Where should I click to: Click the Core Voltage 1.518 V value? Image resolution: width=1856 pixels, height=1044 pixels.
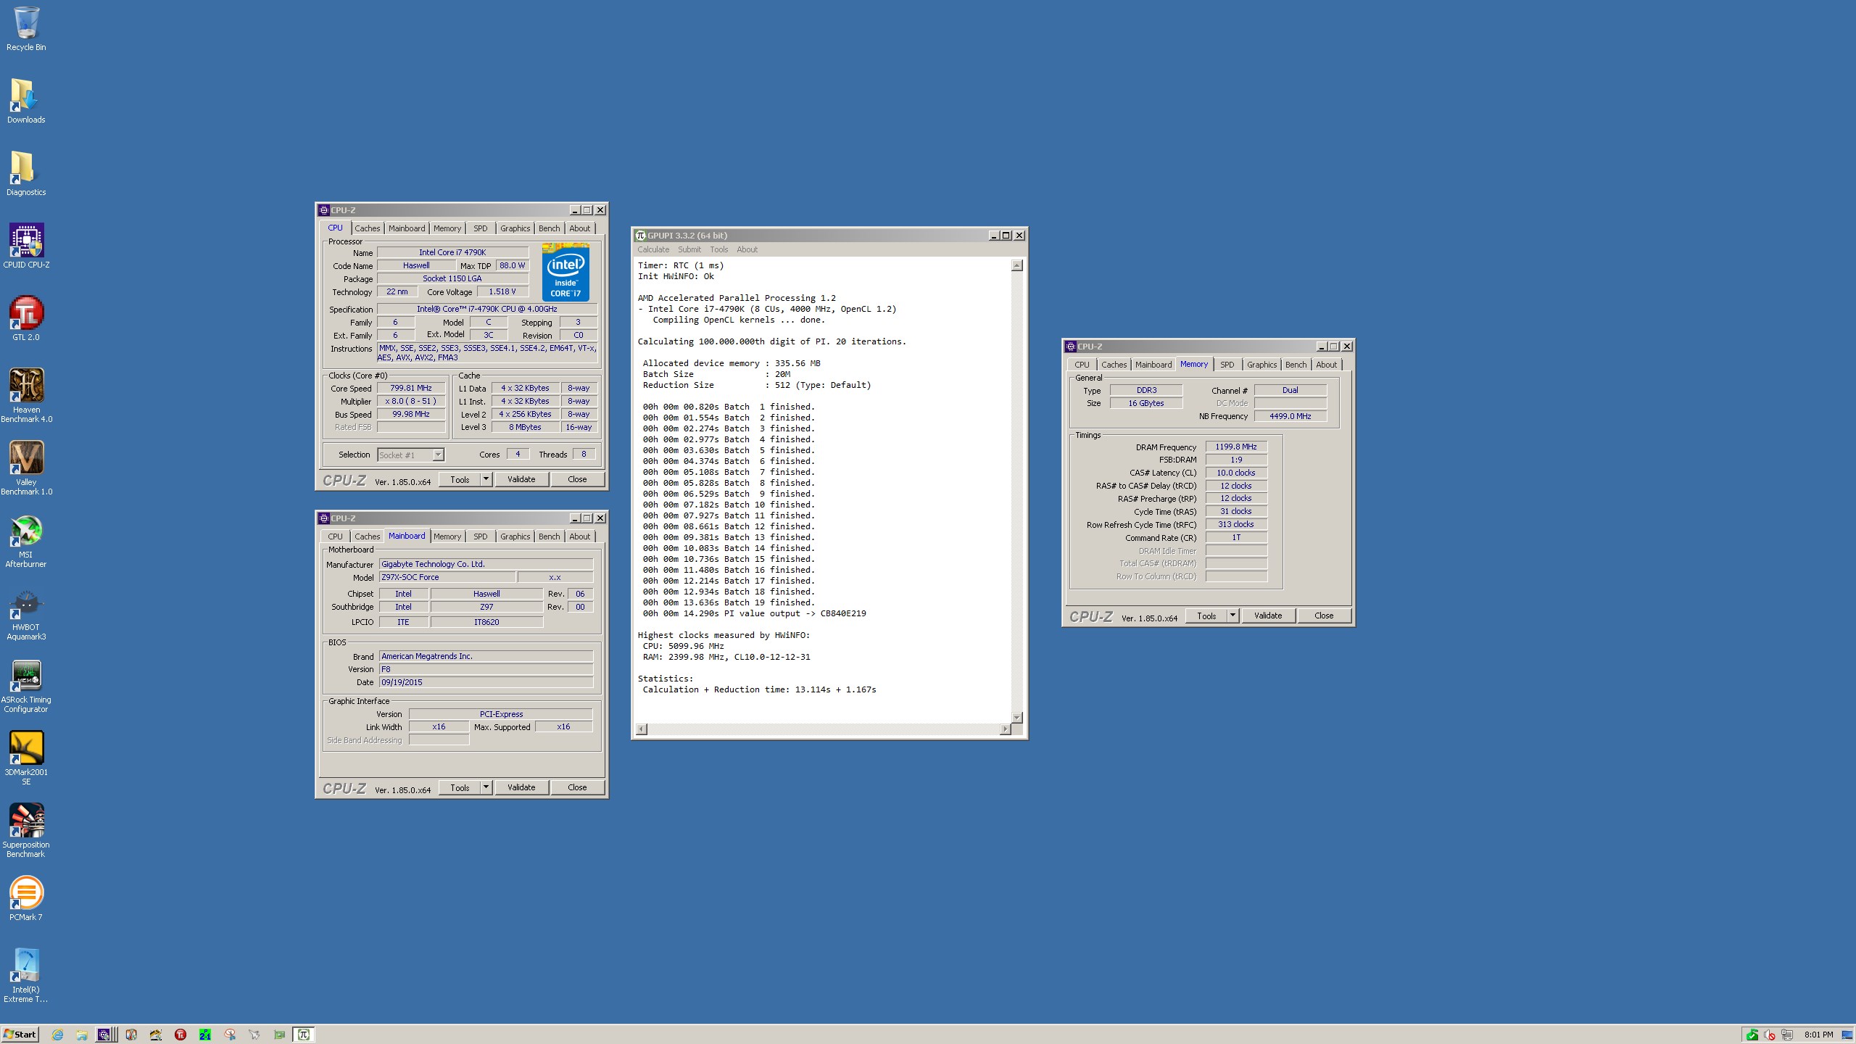pyautogui.click(x=502, y=292)
